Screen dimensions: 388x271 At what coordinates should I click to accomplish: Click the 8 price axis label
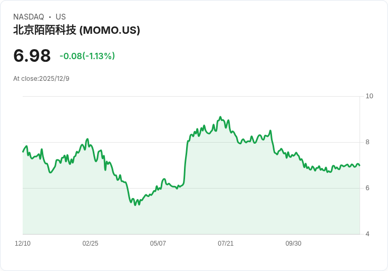367,142
